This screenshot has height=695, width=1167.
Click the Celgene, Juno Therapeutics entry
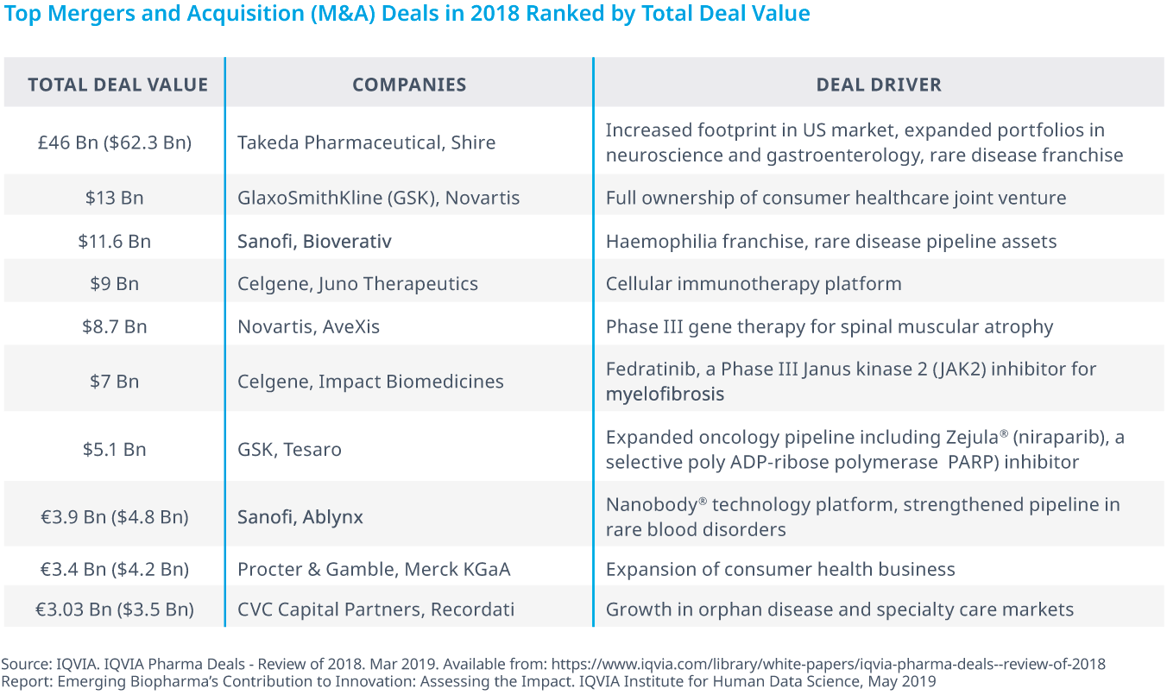[357, 283]
